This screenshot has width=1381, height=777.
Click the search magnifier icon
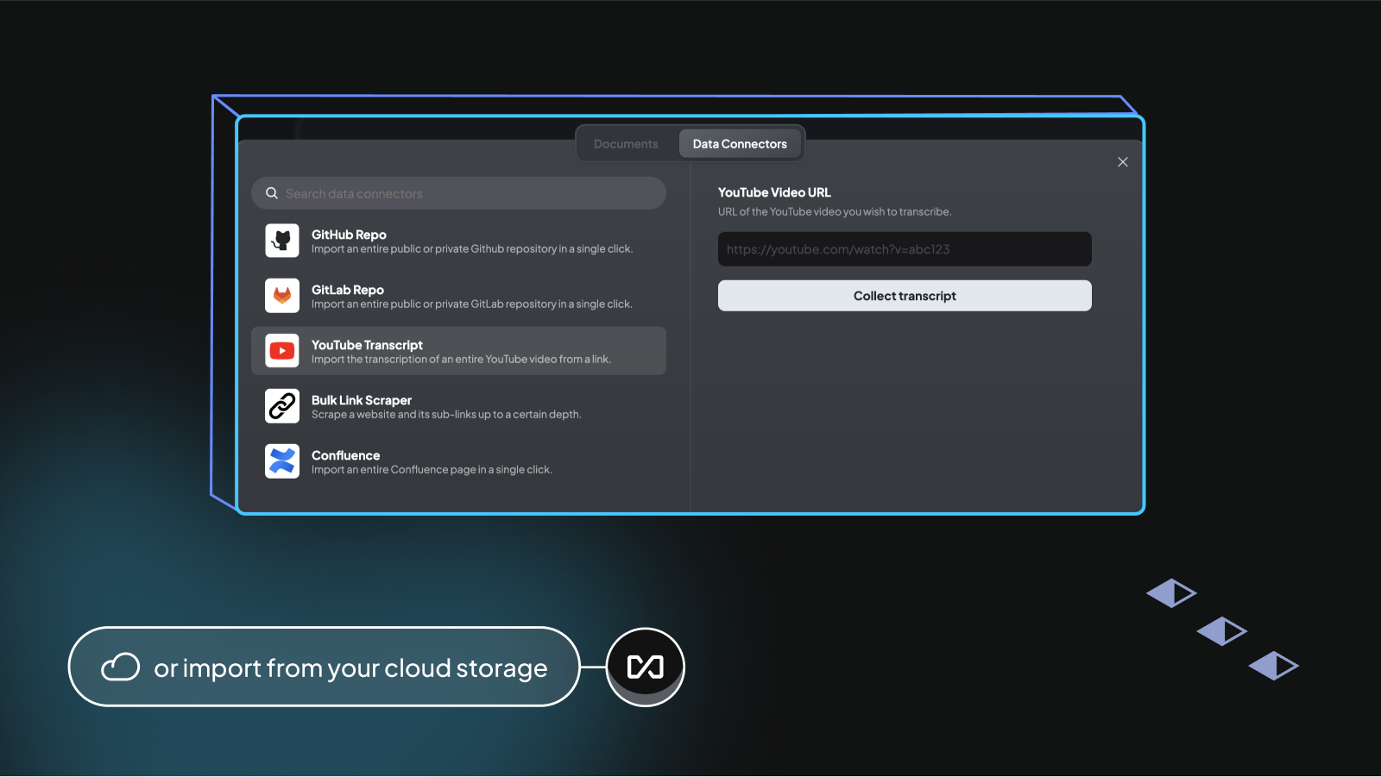click(x=272, y=193)
